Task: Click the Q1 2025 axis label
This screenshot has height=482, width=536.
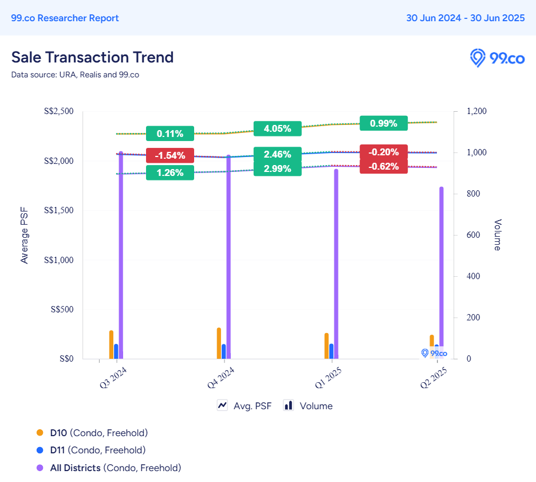Action: click(x=328, y=378)
